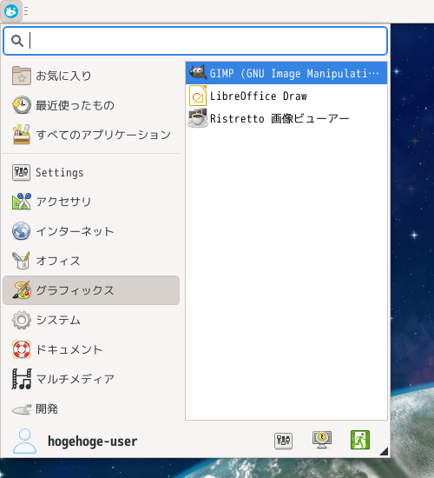Show 最近使ったもの recently used items
Screen dimensions: 434x478
pos(91,105)
